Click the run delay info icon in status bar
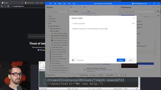 click(126, 75)
